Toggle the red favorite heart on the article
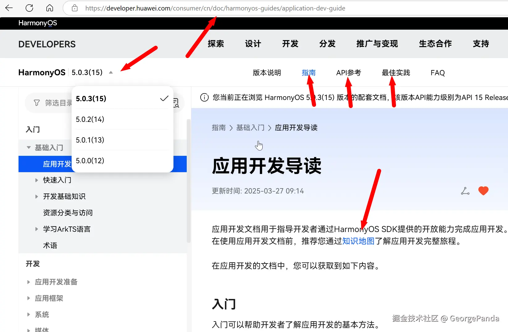Viewport: 508px width, 332px height. [x=483, y=191]
